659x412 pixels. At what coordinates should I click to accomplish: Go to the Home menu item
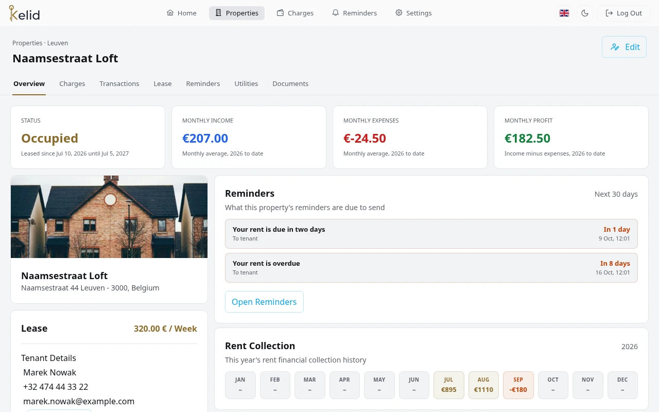tap(182, 13)
